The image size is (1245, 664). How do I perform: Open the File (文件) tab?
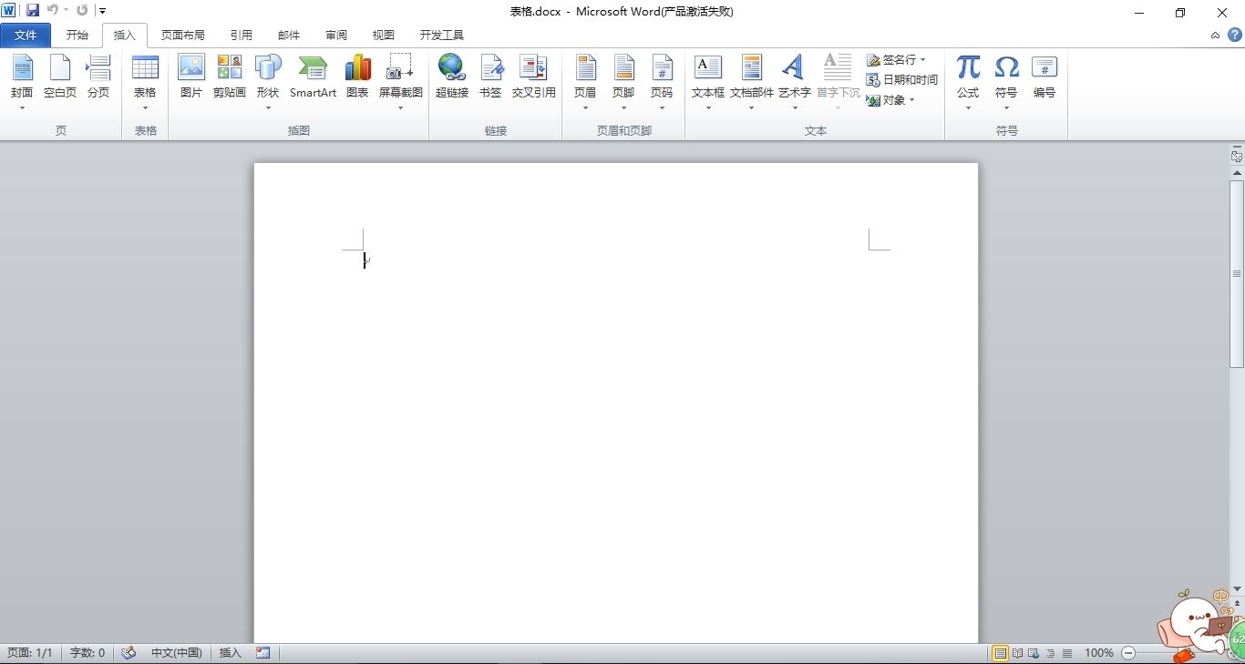pyautogui.click(x=26, y=36)
